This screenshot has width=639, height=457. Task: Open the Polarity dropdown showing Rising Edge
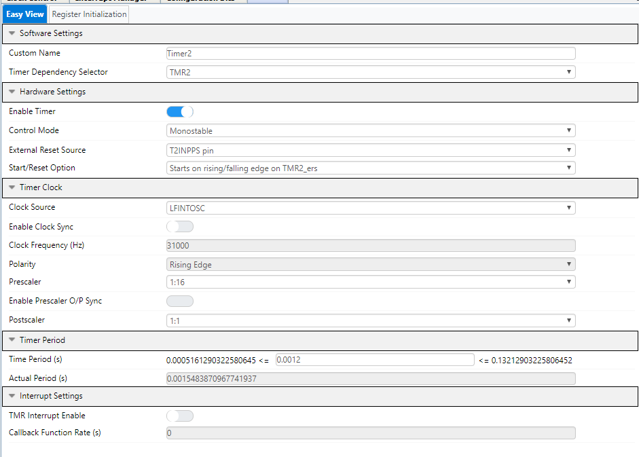[x=371, y=264]
